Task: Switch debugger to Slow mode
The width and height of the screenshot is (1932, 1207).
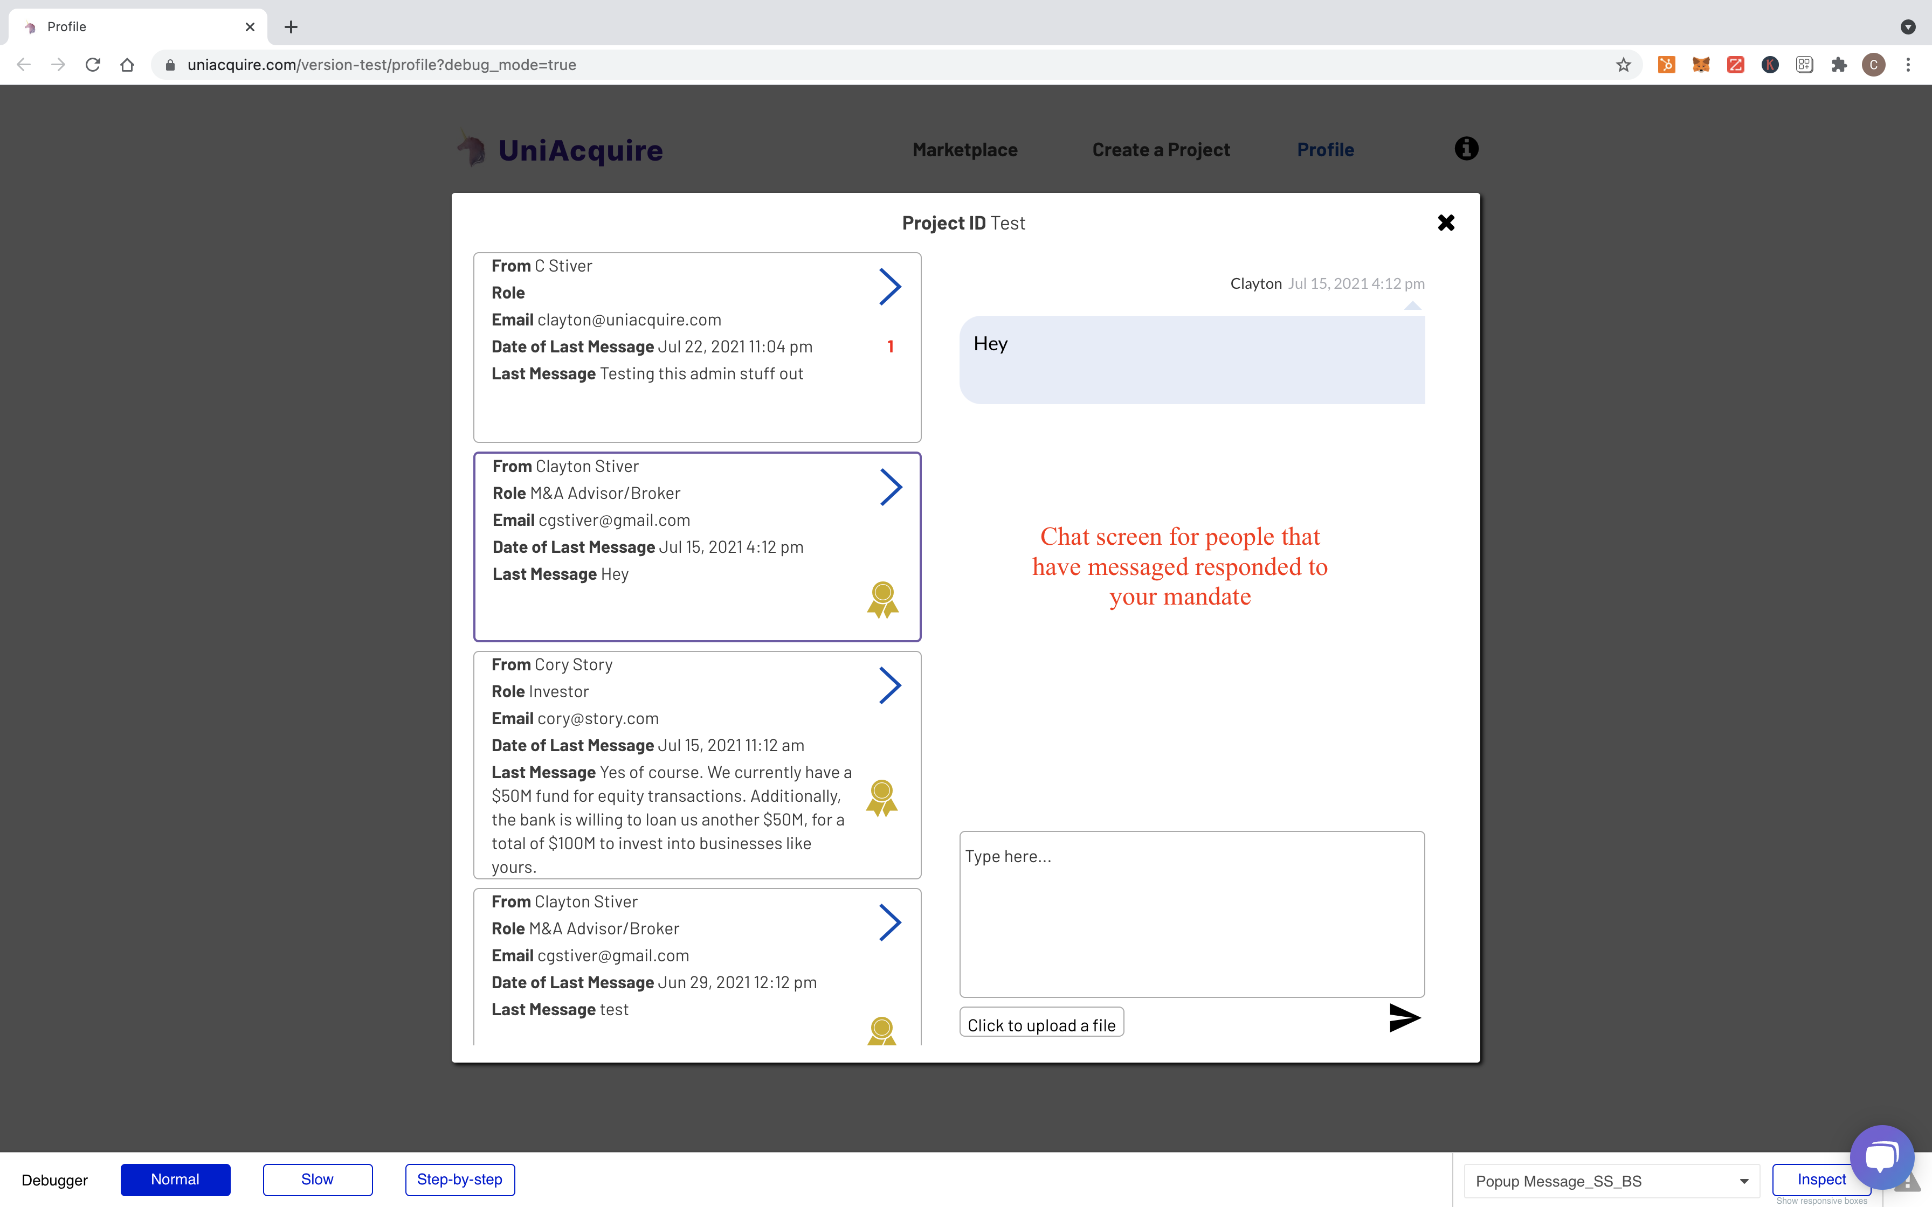Action: click(x=317, y=1179)
